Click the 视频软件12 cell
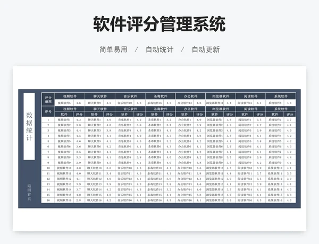The width and height of the screenshot is (319, 244). click(x=64, y=179)
